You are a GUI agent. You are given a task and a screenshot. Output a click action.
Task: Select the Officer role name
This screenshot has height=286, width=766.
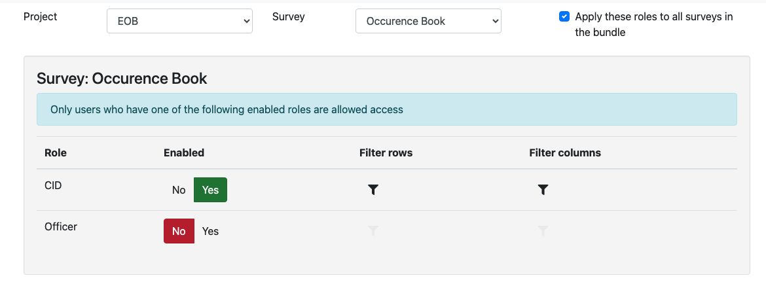pyautogui.click(x=61, y=226)
